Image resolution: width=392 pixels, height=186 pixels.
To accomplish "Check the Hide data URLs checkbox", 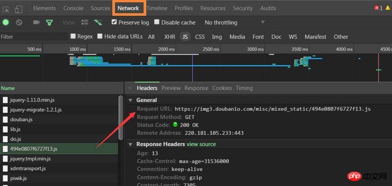I will pyautogui.click(x=100, y=36).
